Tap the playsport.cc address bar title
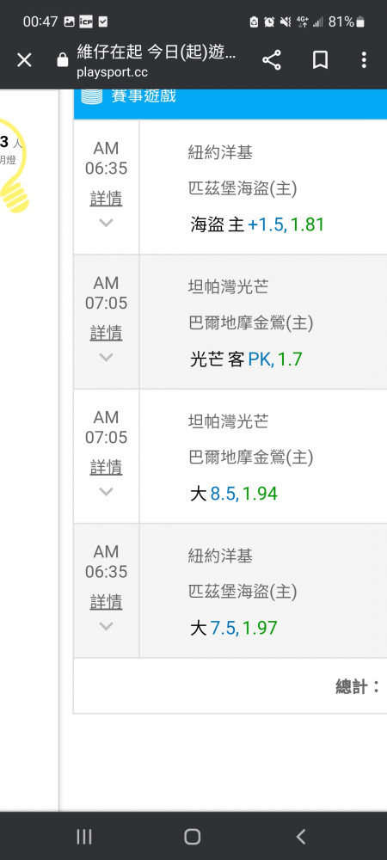387x860 pixels. tap(157, 60)
